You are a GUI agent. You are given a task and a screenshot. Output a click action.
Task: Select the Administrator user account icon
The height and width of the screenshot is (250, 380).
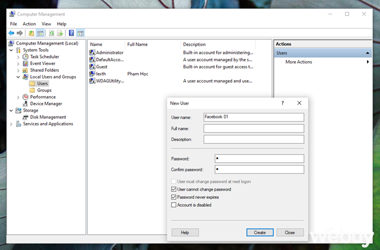pos(92,52)
